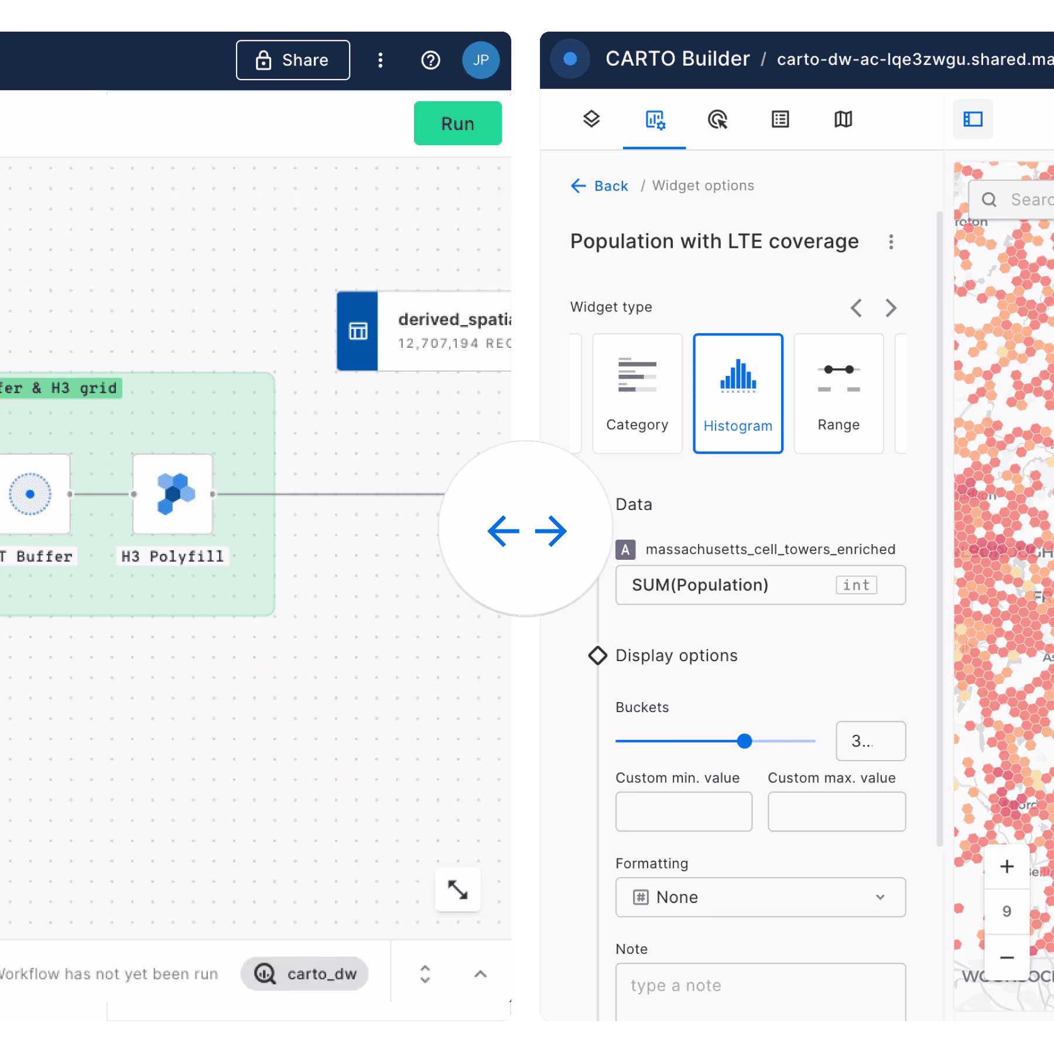The height and width of the screenshot is (1054, 1054).
Task: Open the Interactions tab in Builder
Action: click(717, 119)
